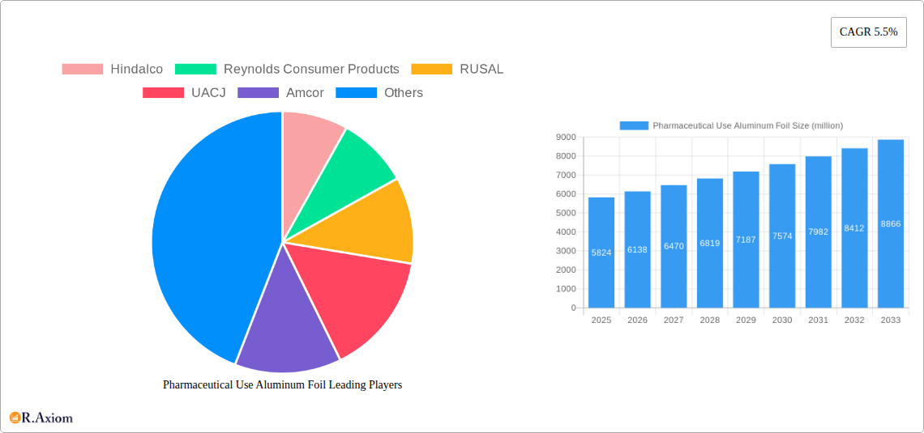The height and width of the screenshot is (433, 924).
Task: Click the R.Axiom logo icon
Action: pos(15,418)
